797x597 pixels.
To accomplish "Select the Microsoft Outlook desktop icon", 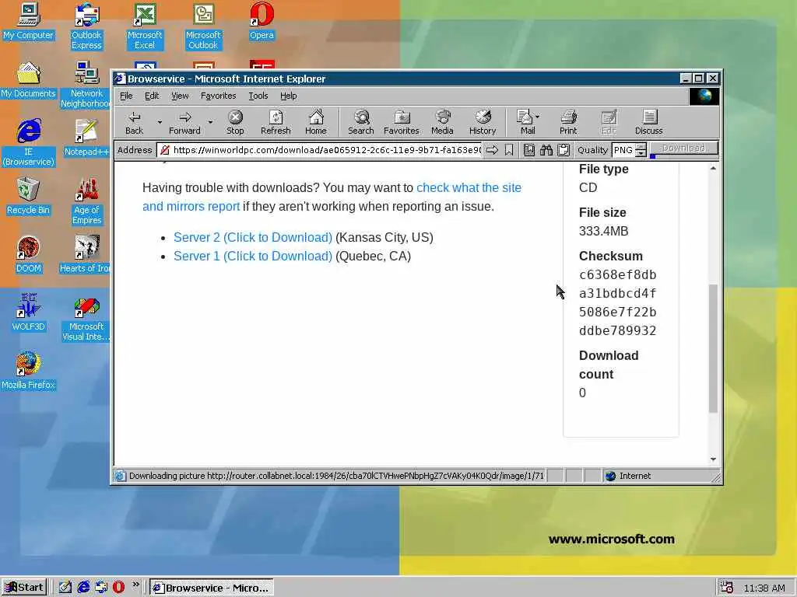I will coord(203,26).
